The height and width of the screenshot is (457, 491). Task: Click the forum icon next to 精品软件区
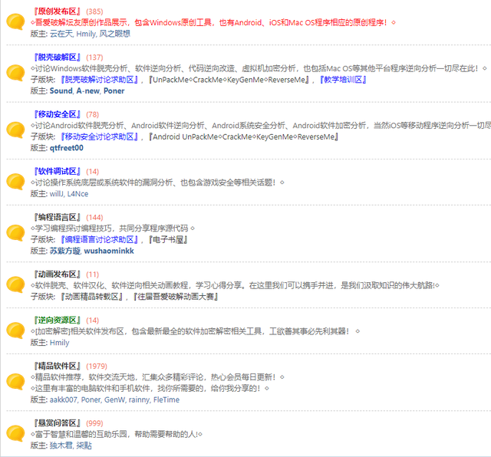[x=16, y=382]
